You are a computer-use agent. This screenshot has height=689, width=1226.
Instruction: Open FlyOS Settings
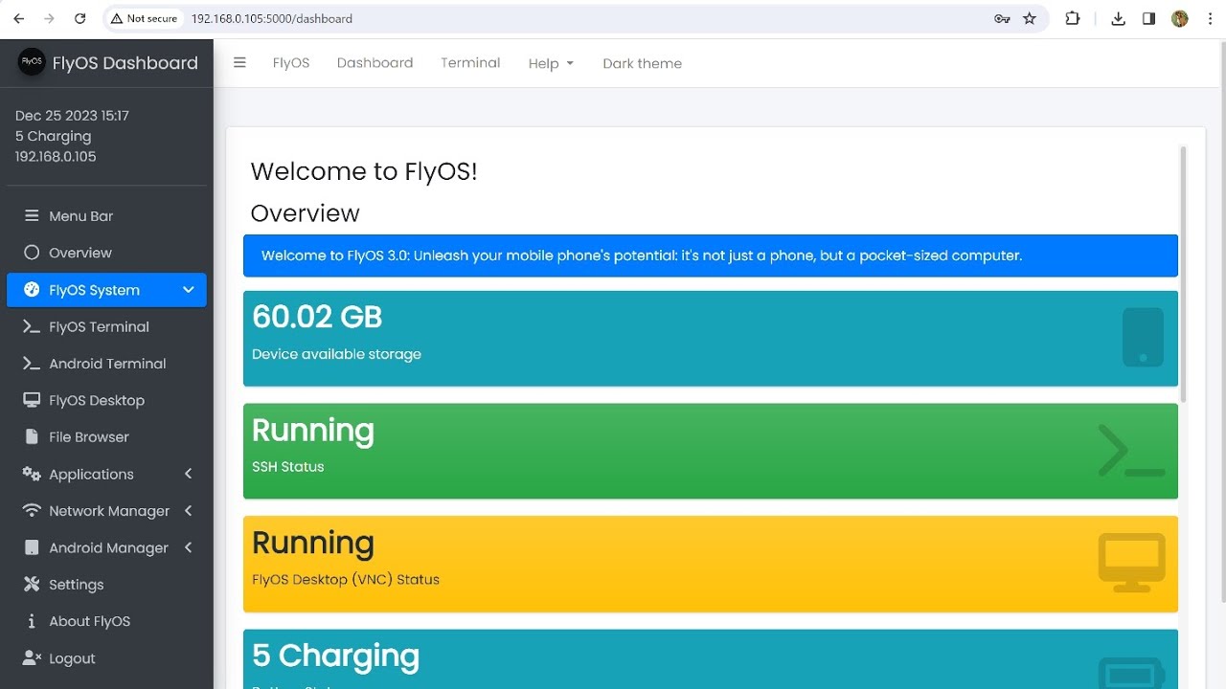pyautogui.click(x=76, y=584)
